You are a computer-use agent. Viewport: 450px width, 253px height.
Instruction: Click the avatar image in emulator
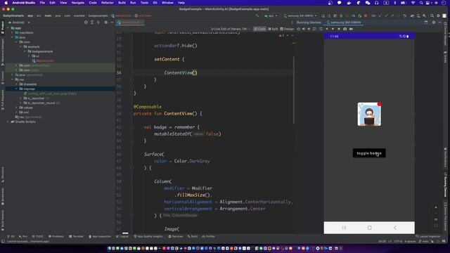pyautogui.click(x=369, y=114)
